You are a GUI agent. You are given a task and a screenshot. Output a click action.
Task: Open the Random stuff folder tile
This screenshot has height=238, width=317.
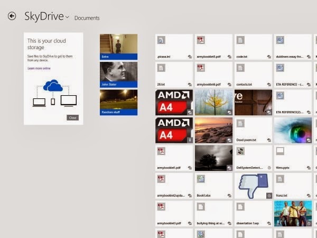coord(119,103)
